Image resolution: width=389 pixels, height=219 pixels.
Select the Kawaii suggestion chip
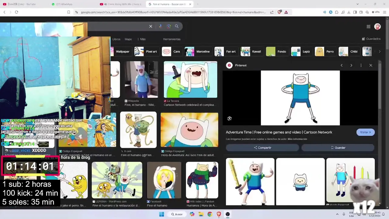coord(252,52)
